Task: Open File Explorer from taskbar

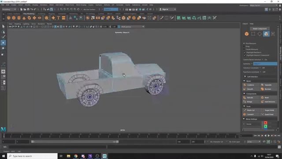Action: 69,156
